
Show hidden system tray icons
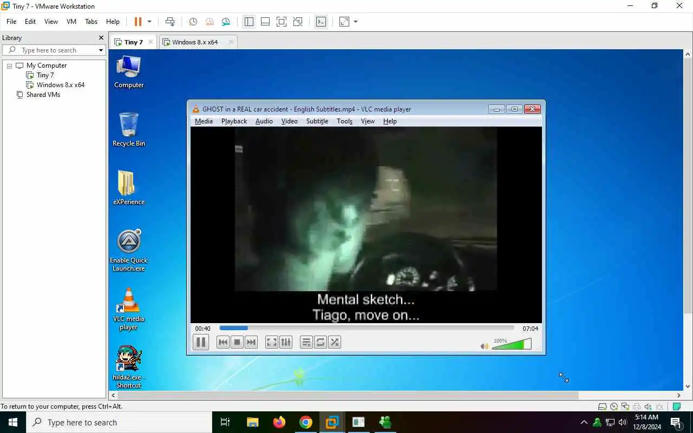(584, 422)
